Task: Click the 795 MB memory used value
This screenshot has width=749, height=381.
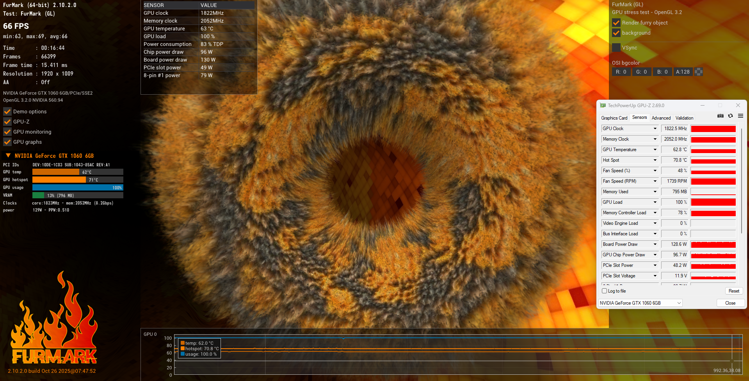Action: click(x=675, y=192)
